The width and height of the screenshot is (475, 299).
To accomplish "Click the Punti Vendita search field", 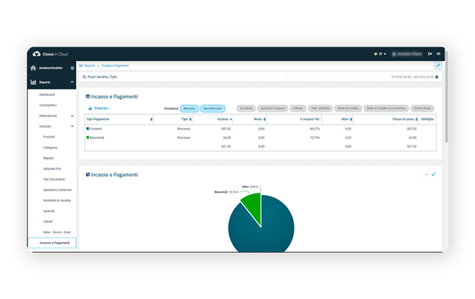I will (x=183, y=77).
